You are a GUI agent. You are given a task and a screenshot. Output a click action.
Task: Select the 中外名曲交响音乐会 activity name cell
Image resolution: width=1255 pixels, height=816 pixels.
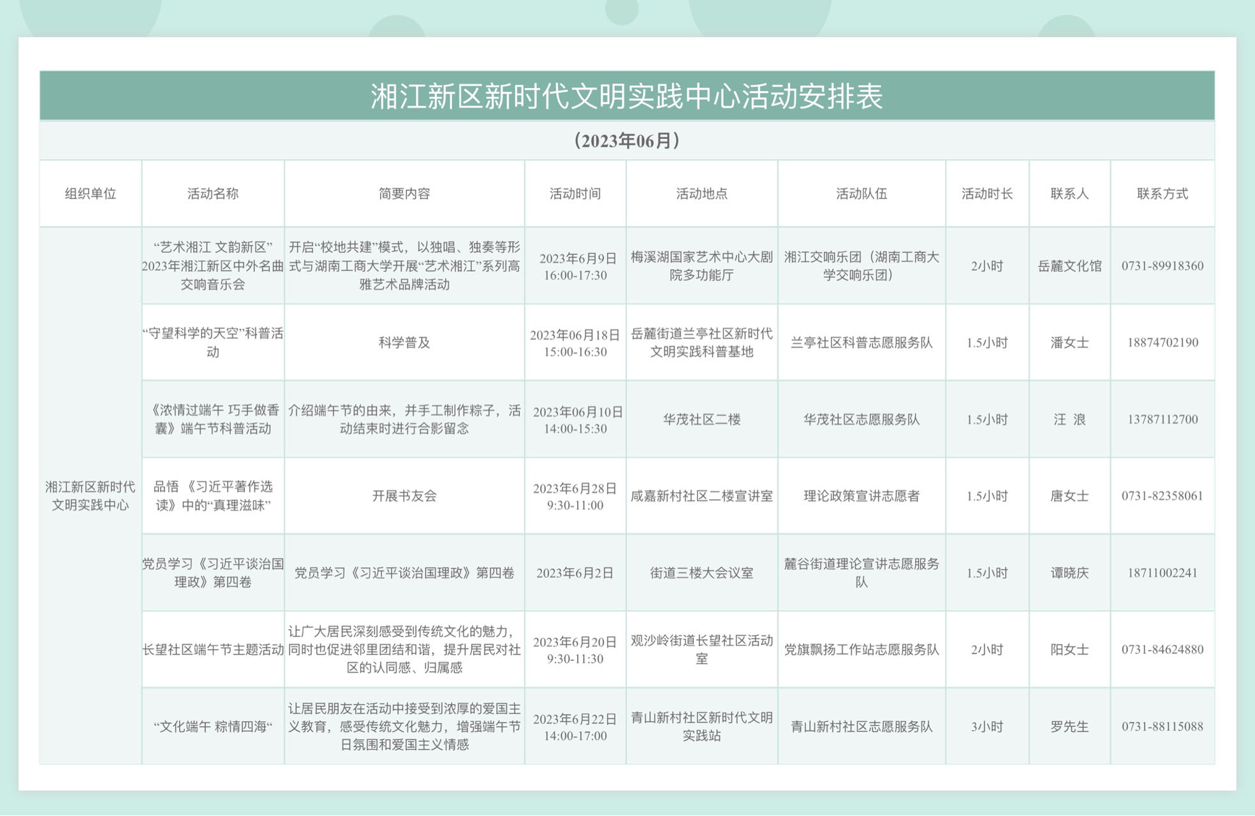pyautogui.click(x=213, y=266)
